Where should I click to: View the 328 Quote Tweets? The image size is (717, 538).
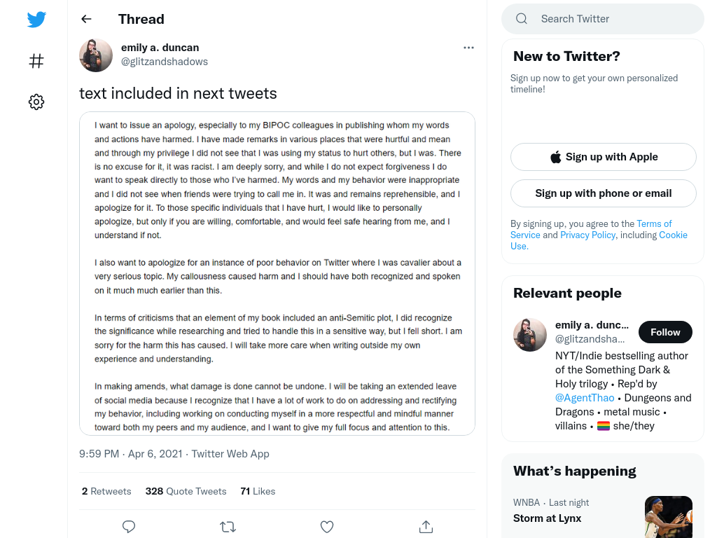[186, 491]
